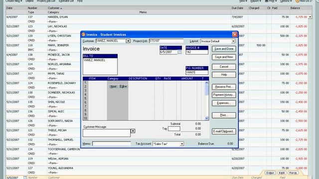Select register row MARR, JENNIFER
Screen dimensions: 319x179
(x=157, y=48)
